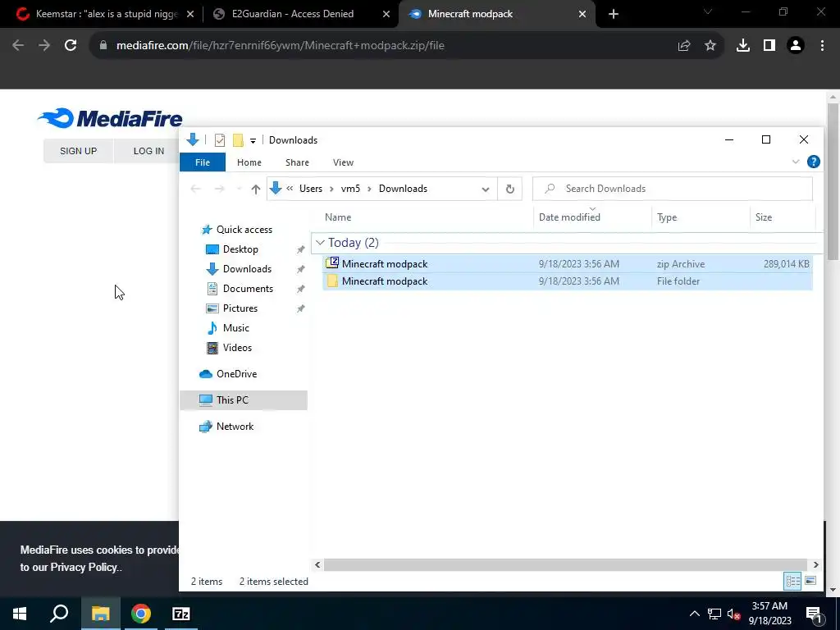Bookmark this page with the star icon
This screenshot has height=630, width=840.
(x=710, y=46)
